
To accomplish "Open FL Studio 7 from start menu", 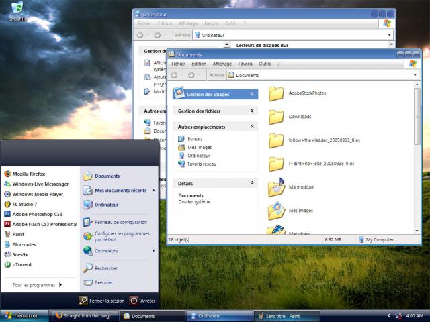I will [x=21, y=204].
